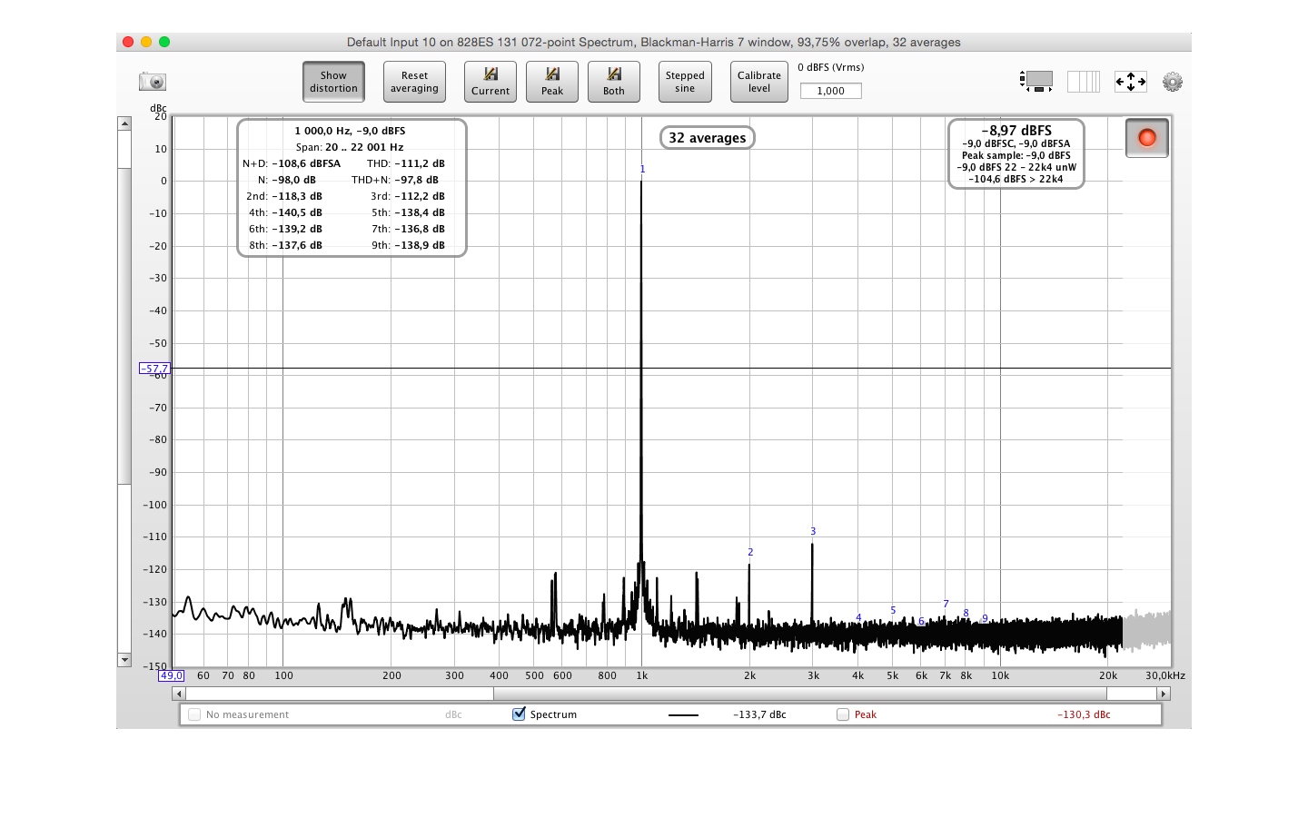Uncheck the Spectrum trace checkbox
The height and width of the screenshot is (817, 1308).
point(519,714)
